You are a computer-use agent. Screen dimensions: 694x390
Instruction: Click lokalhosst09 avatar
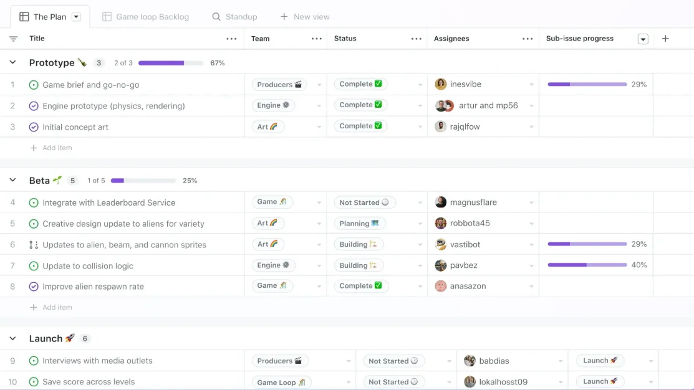(x=470, y=382)
